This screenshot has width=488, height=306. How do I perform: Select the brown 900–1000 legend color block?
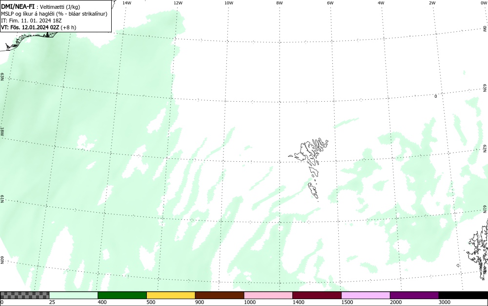220,295
